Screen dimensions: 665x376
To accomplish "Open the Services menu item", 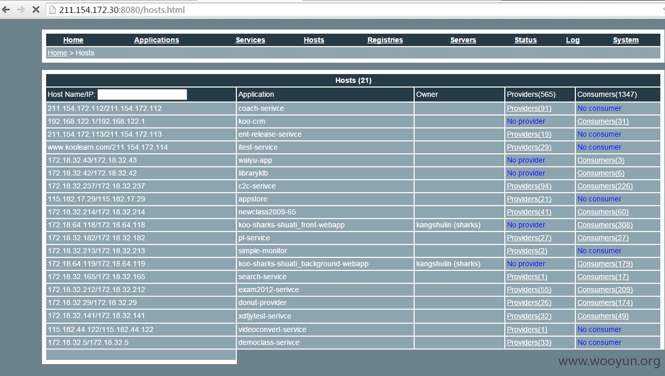I will 250,40.
